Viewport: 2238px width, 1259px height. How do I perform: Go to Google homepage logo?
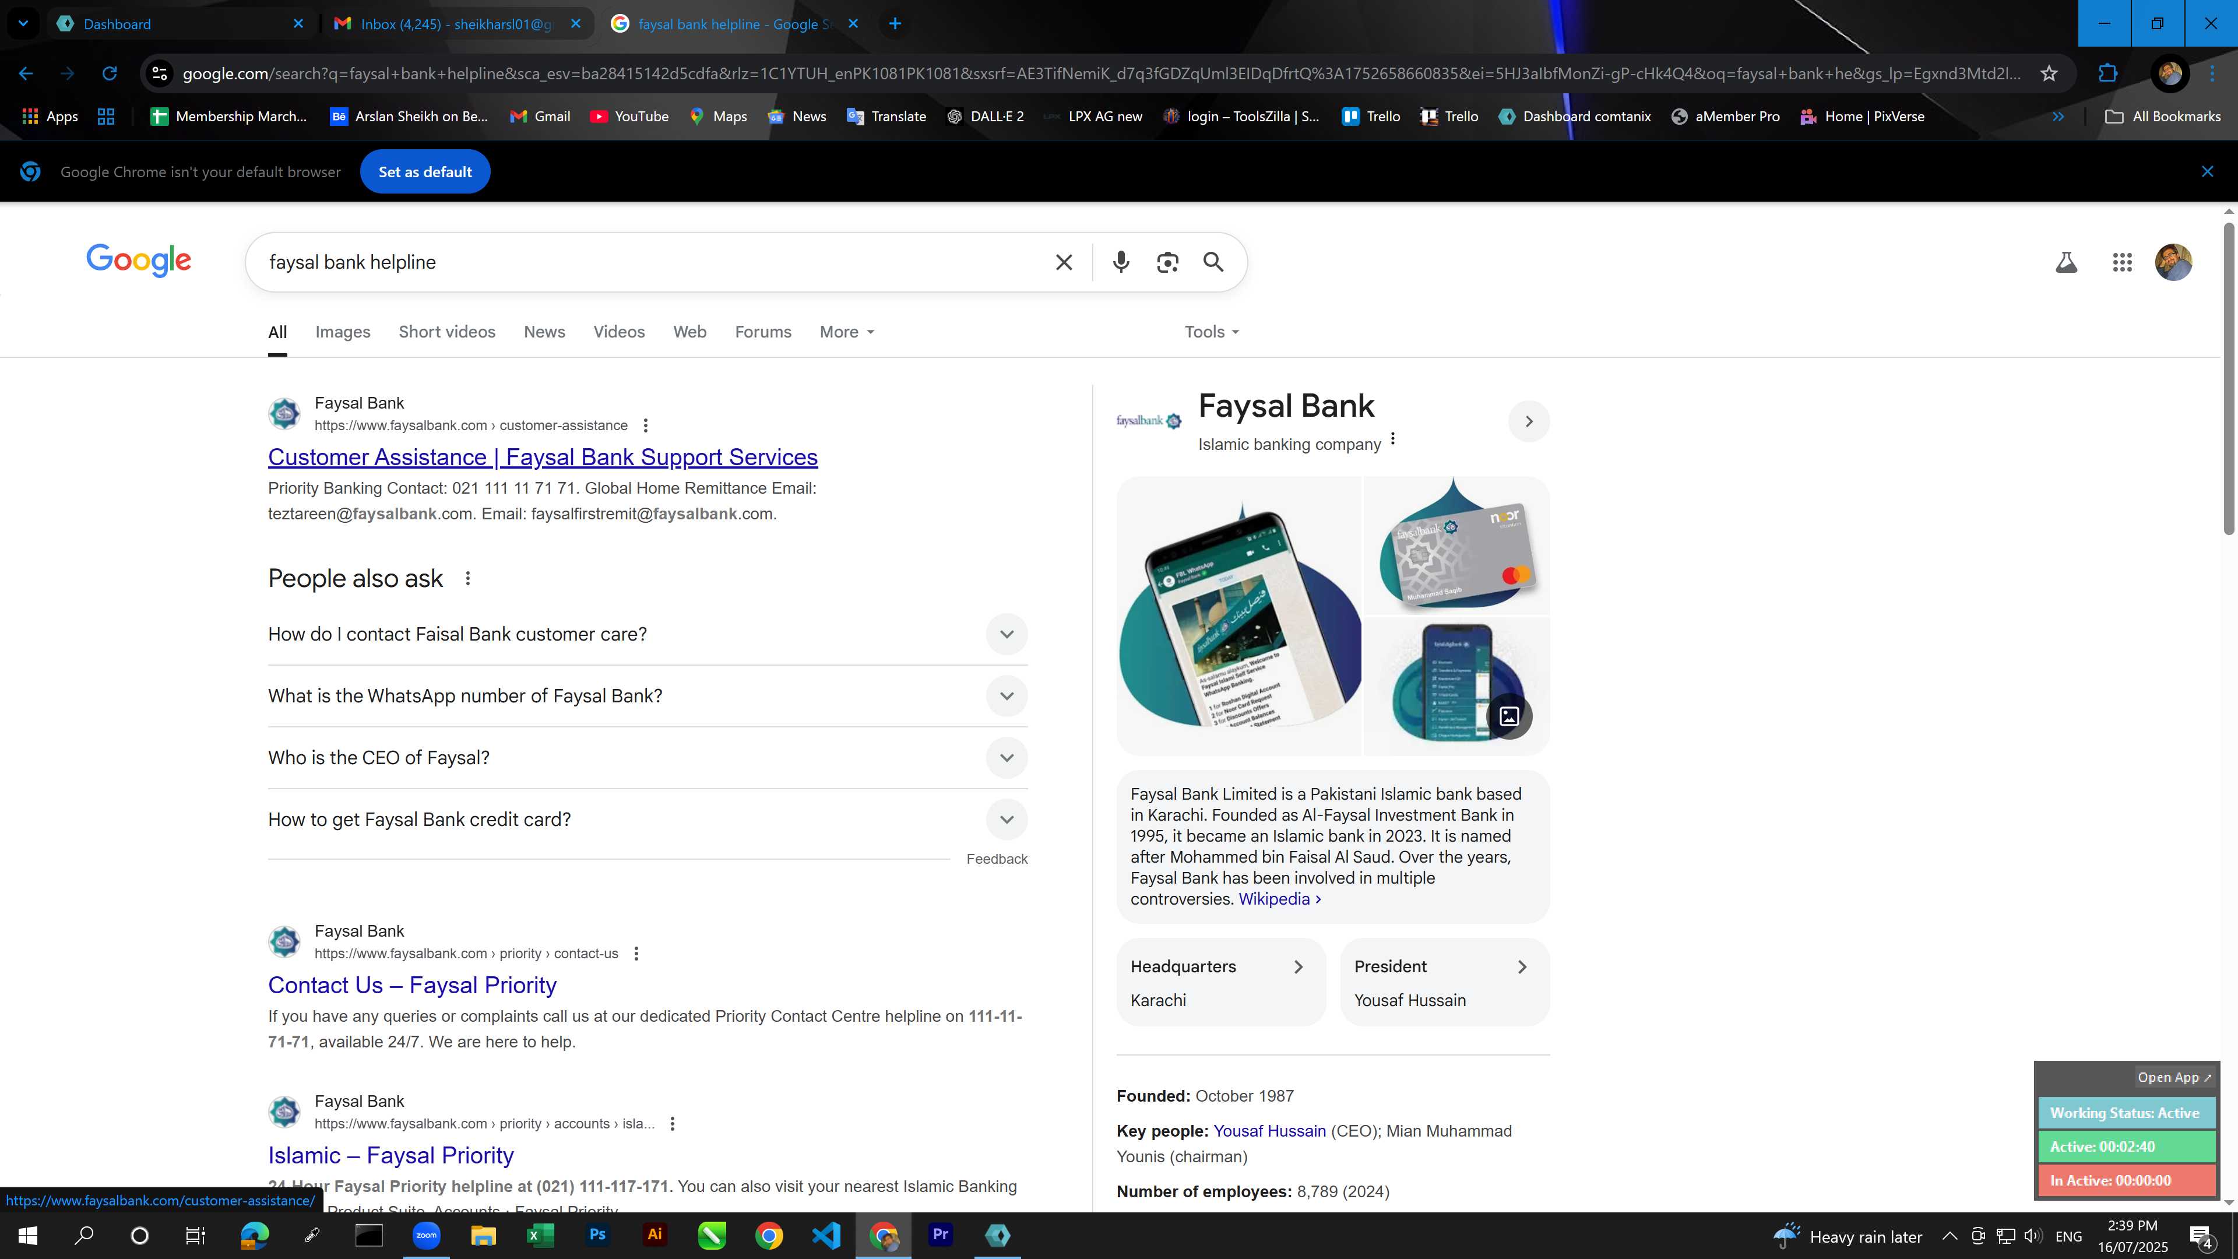(x=139, y=261)
